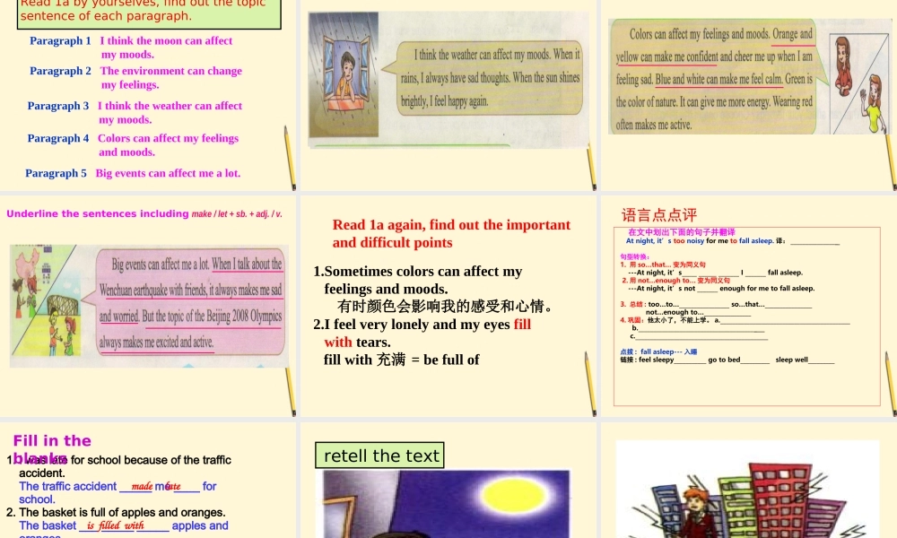Click text 'Paragraph 2'

pos(60,71)
